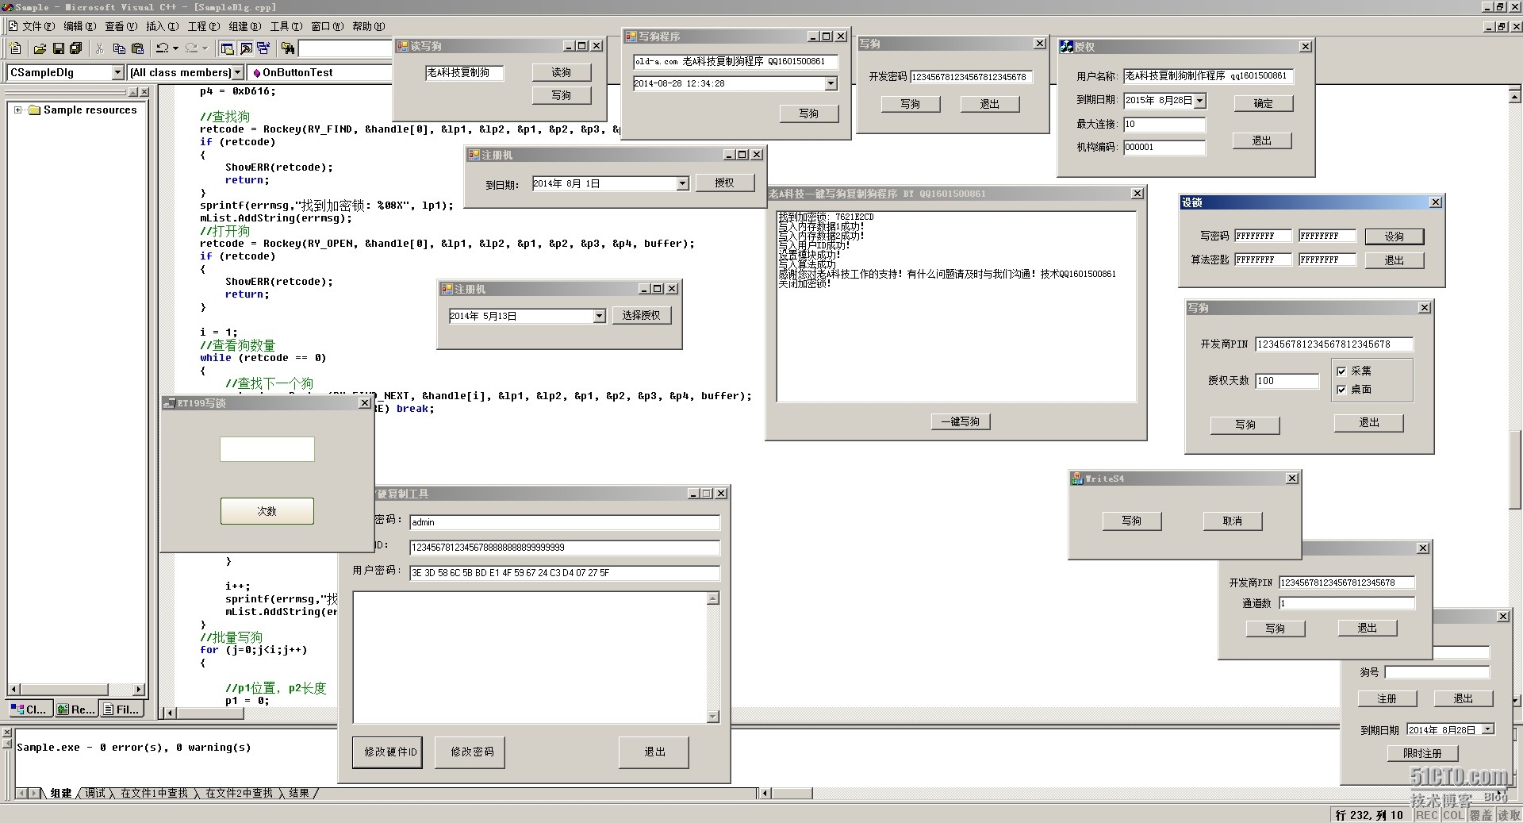Click the 限时注册 button
1523x823 pixels.
(1422, 753)
